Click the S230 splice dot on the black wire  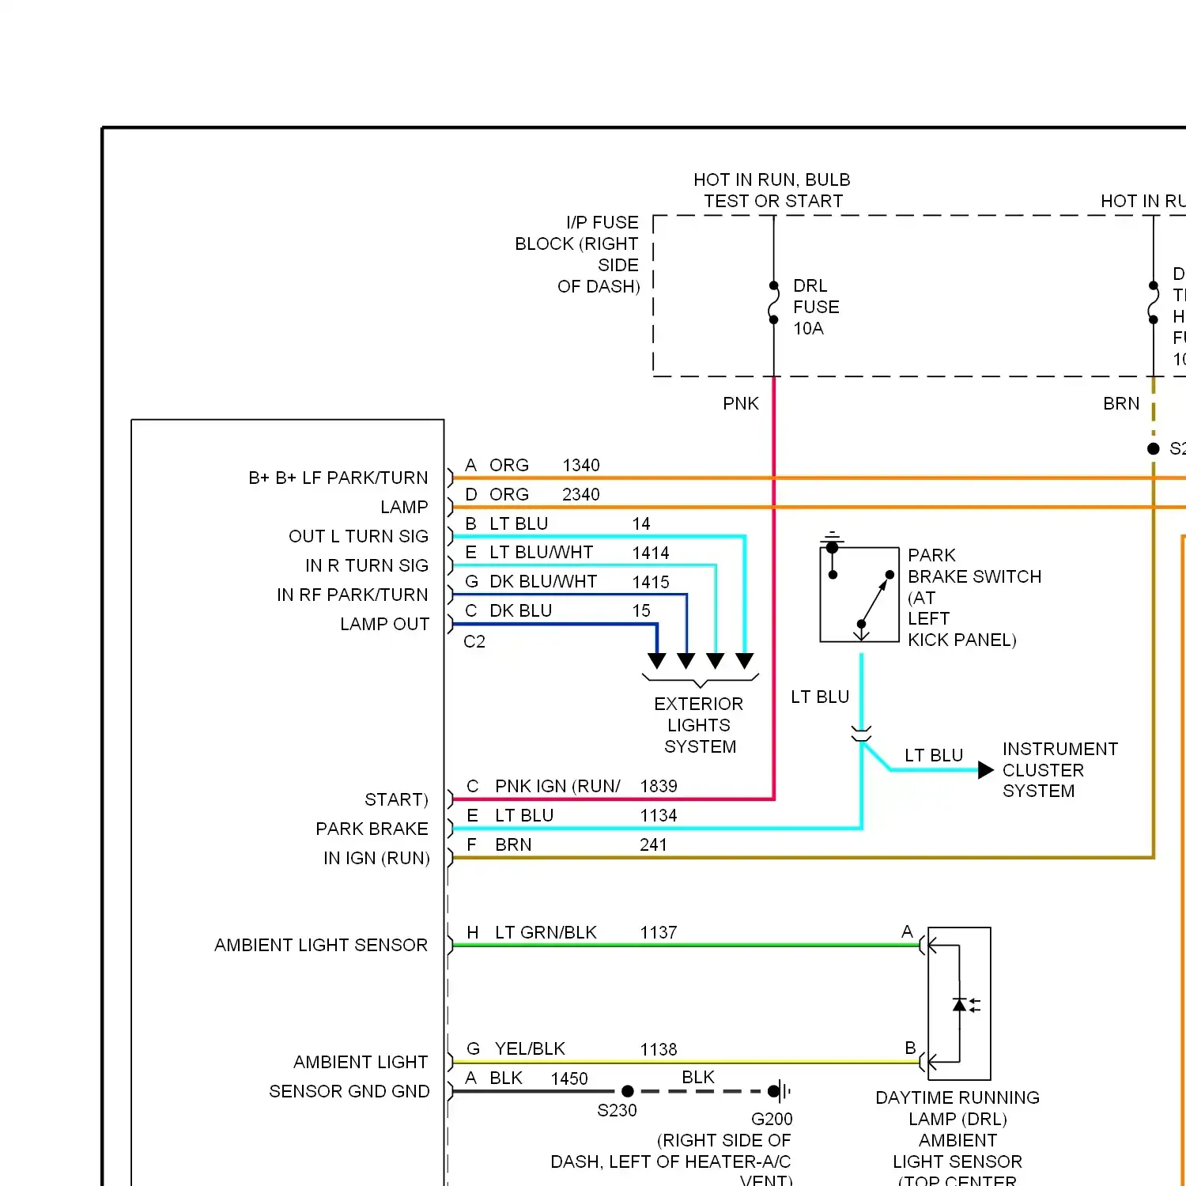click(x=628, y=1091)
